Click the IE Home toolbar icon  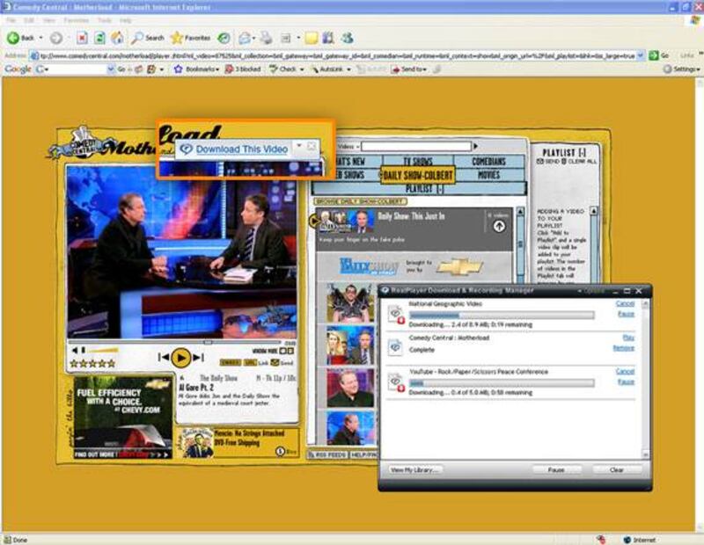(x=116, y=38)
